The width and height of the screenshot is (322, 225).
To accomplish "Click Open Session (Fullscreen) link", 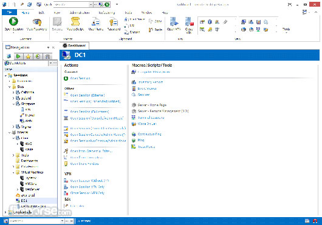I will [x=89, y=112].
